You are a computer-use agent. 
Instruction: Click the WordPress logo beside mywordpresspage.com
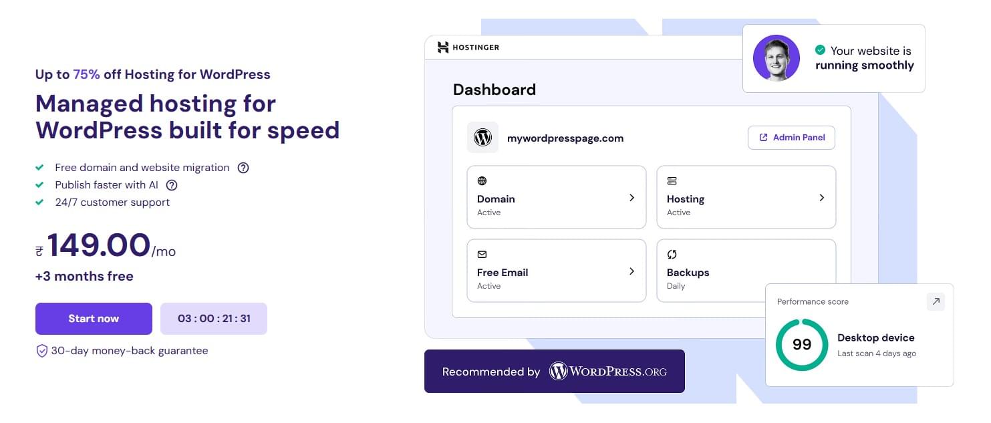[482, 138]
